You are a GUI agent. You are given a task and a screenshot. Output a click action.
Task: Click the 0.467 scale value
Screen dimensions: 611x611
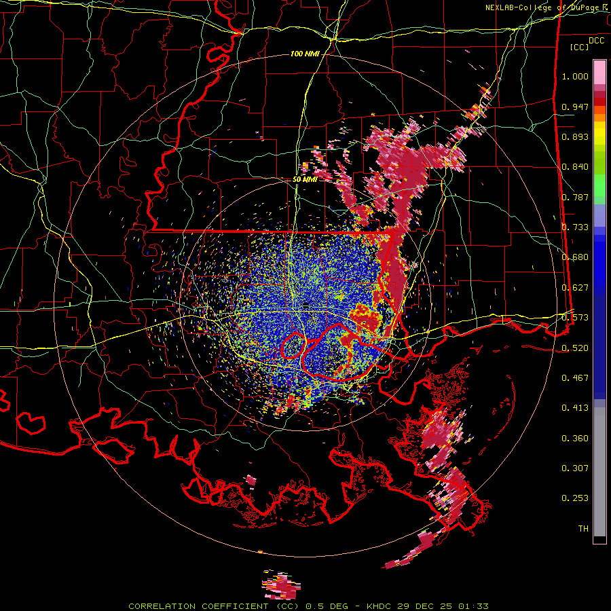pos(575,377)
